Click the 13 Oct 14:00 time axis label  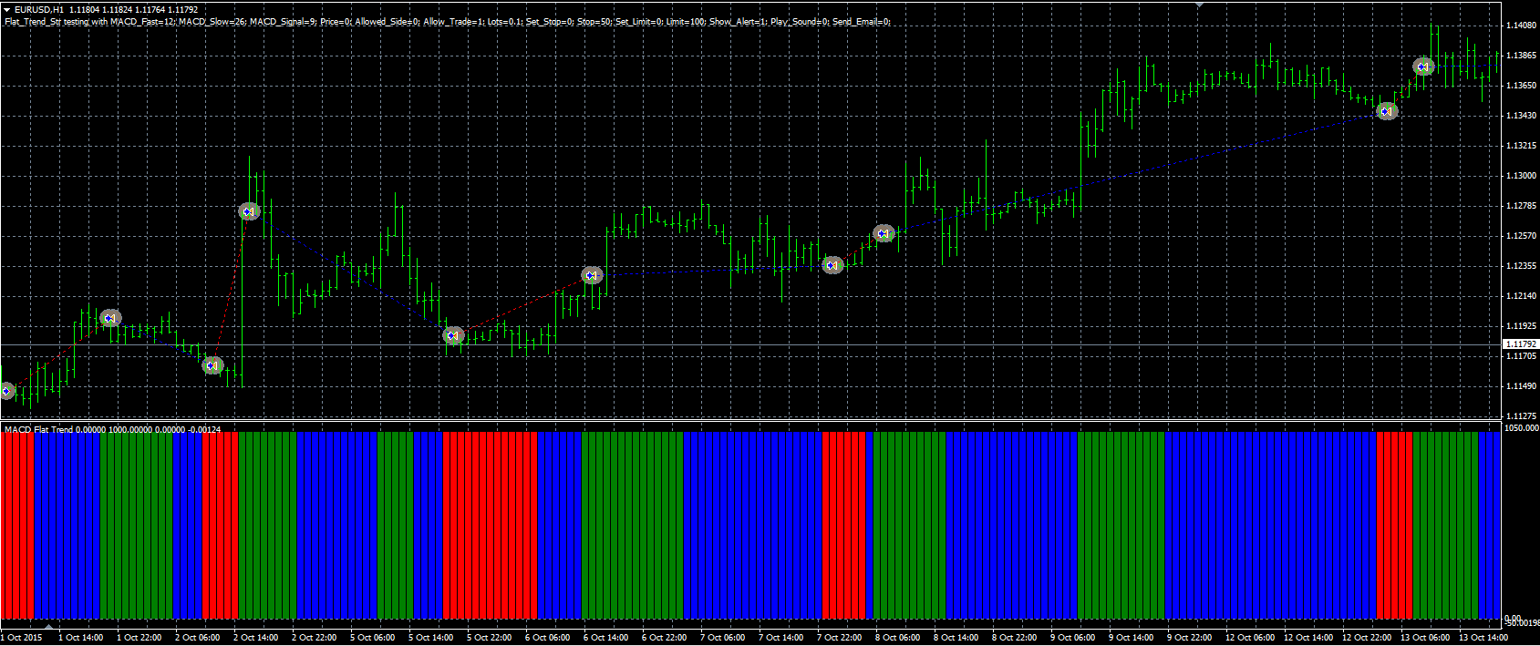click(1483, 638)
